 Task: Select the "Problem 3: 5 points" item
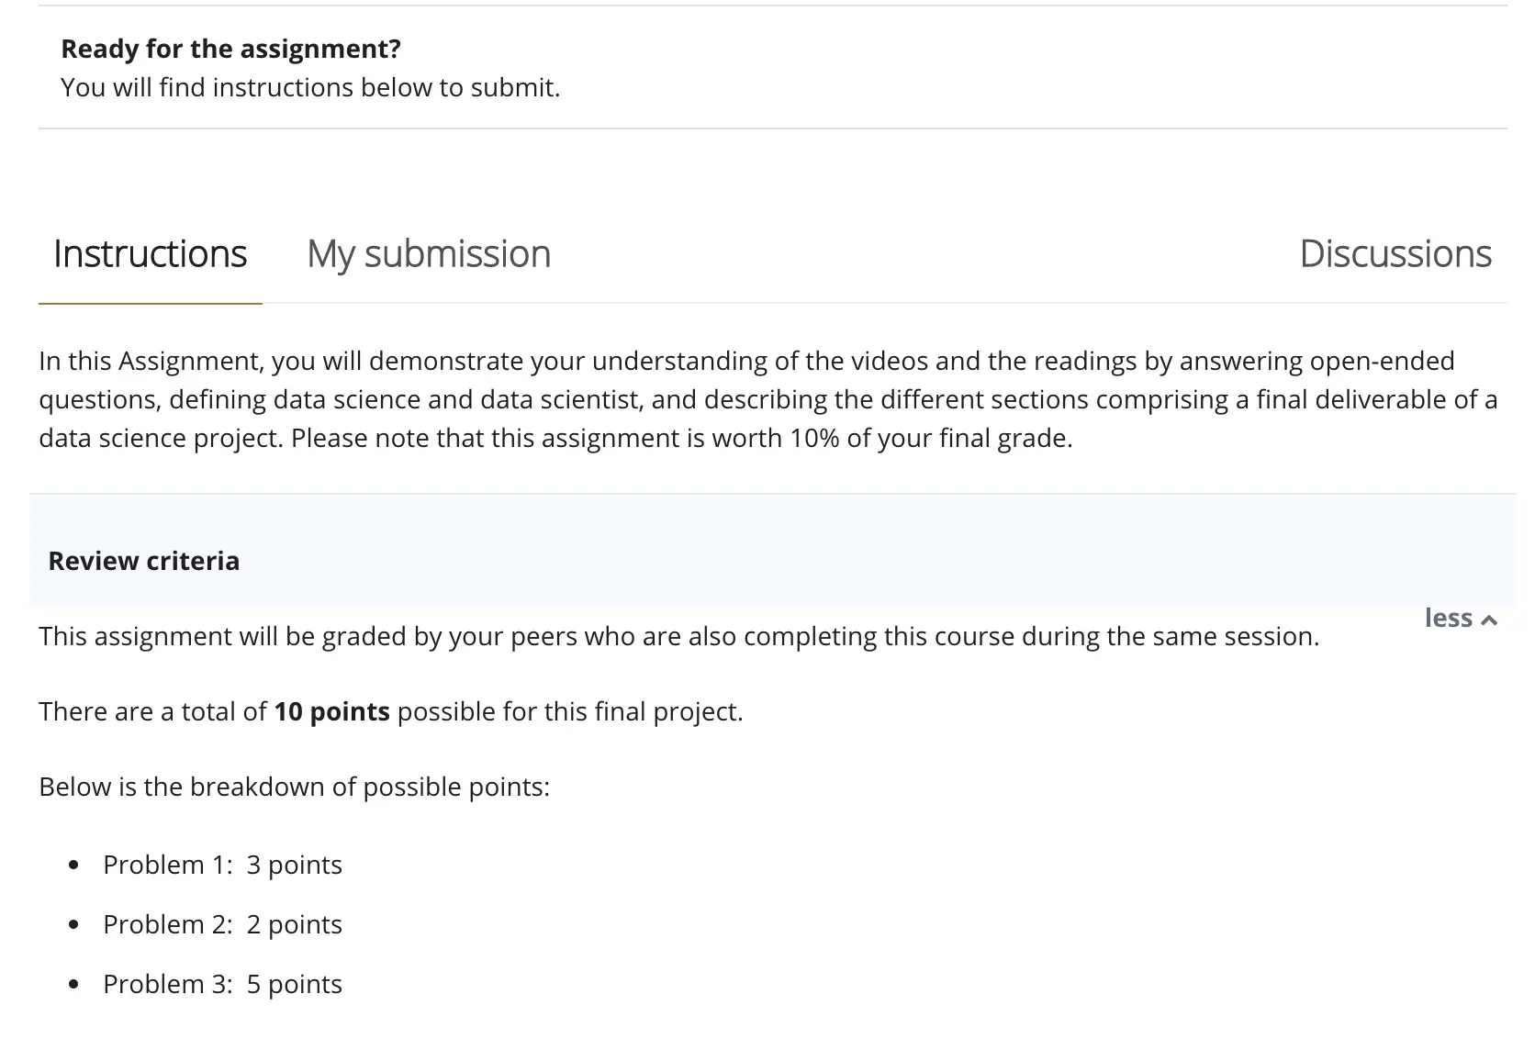point(222,984)
